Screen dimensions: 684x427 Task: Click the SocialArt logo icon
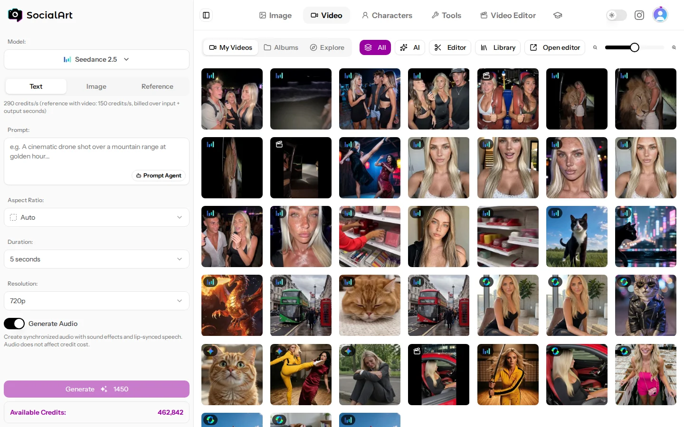coord(15,15)
